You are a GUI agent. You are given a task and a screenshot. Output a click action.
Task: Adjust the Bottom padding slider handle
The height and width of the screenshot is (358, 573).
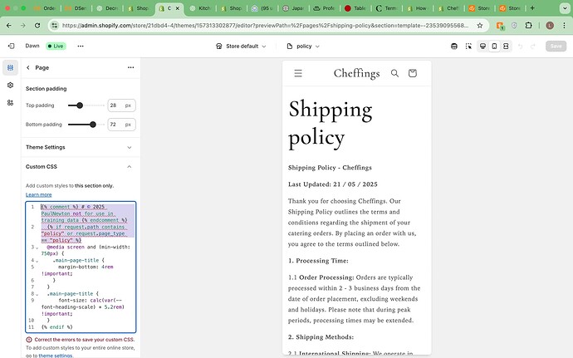click(x=93, y=125)
